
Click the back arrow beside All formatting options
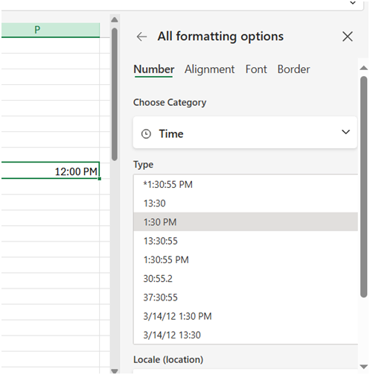coord(141,37)
